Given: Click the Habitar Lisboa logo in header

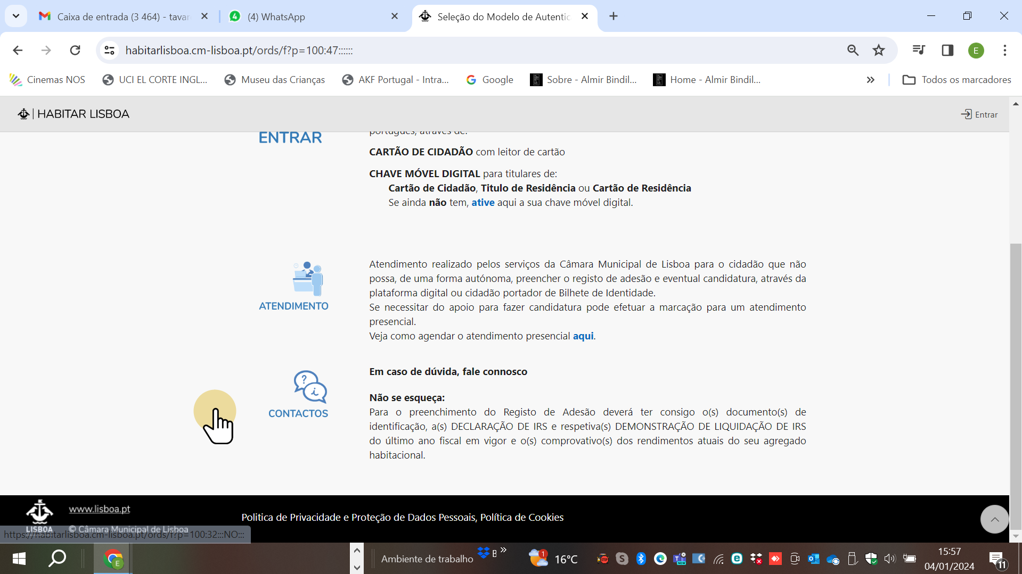Looking at the screenshot, I should coord(75,114).
